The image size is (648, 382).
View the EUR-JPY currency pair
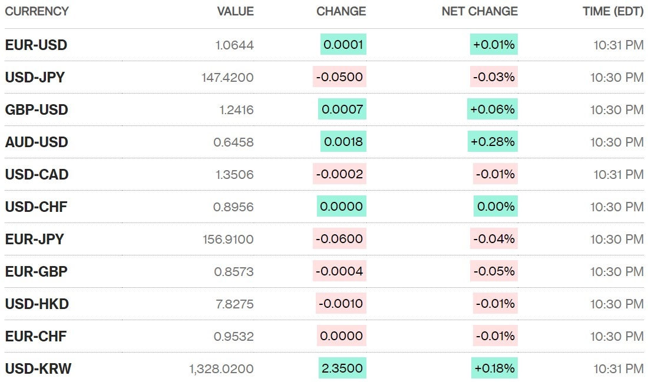(34, 239)
